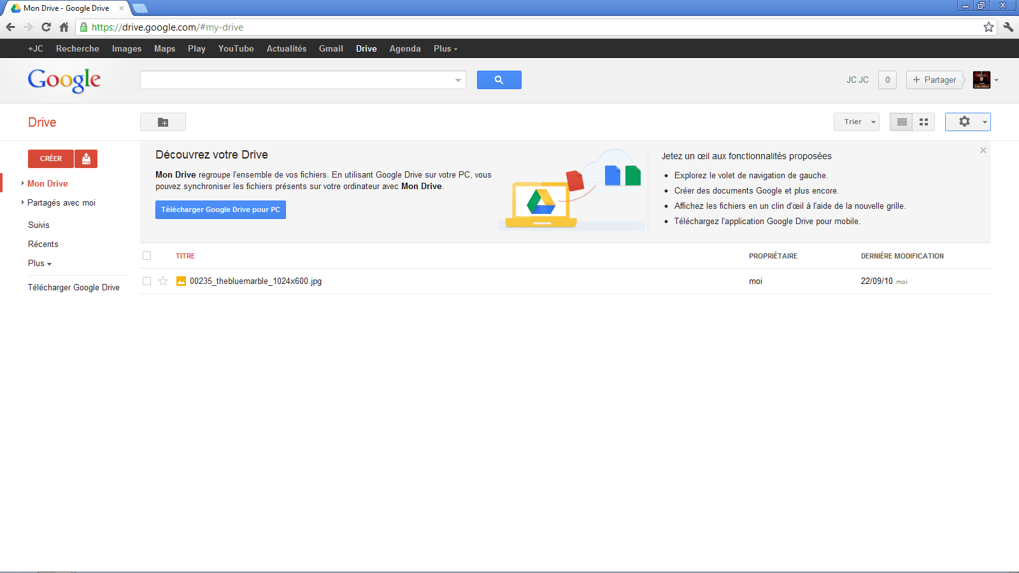This screenshot has width=1019, height=573.
Task: Click the blue search magnifier button
Action: [x=499, y=80]
